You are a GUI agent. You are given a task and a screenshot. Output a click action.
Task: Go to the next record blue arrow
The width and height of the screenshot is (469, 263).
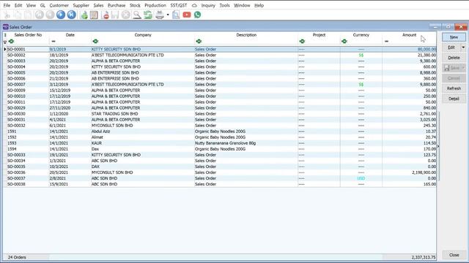pos(61,15)
